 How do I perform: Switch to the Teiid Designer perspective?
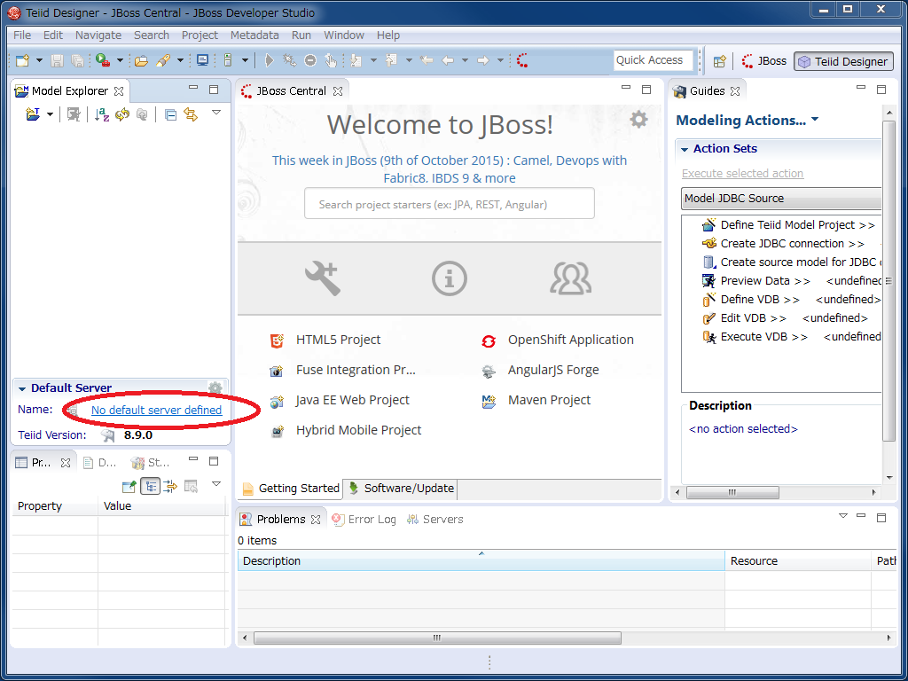tap(843, 61)
